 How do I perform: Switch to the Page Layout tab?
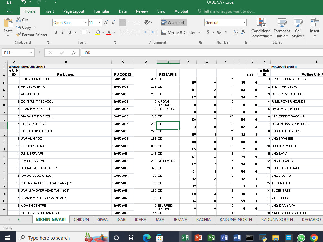(x=74, y=11)
